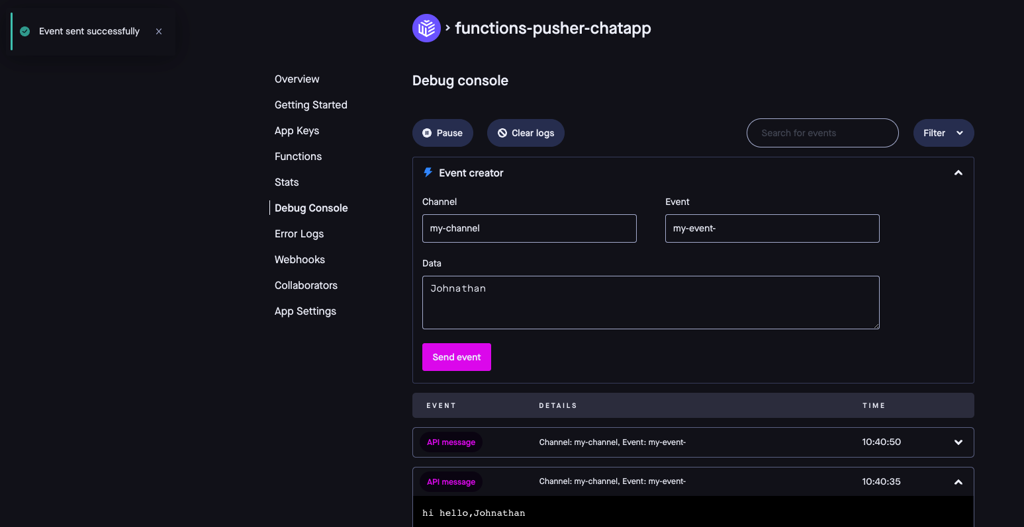The image size is (1024, 527).
Task: Click the Debug console heading
Action: pyautogui.click(x=460, y=81)
